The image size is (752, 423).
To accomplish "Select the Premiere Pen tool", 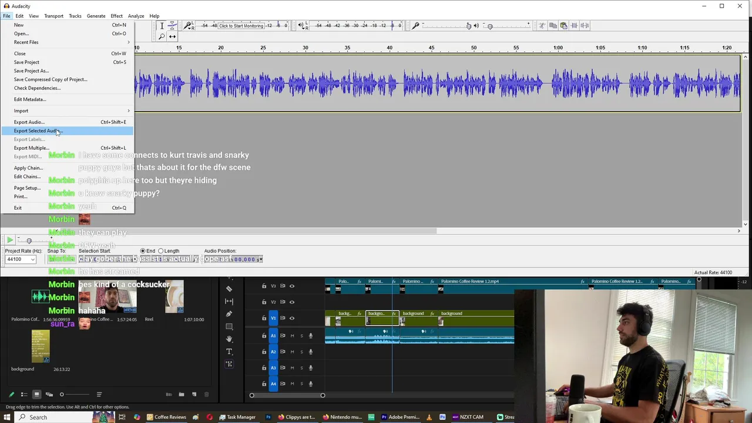I will (229, 314).
